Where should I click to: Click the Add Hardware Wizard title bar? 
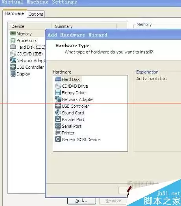113,35
